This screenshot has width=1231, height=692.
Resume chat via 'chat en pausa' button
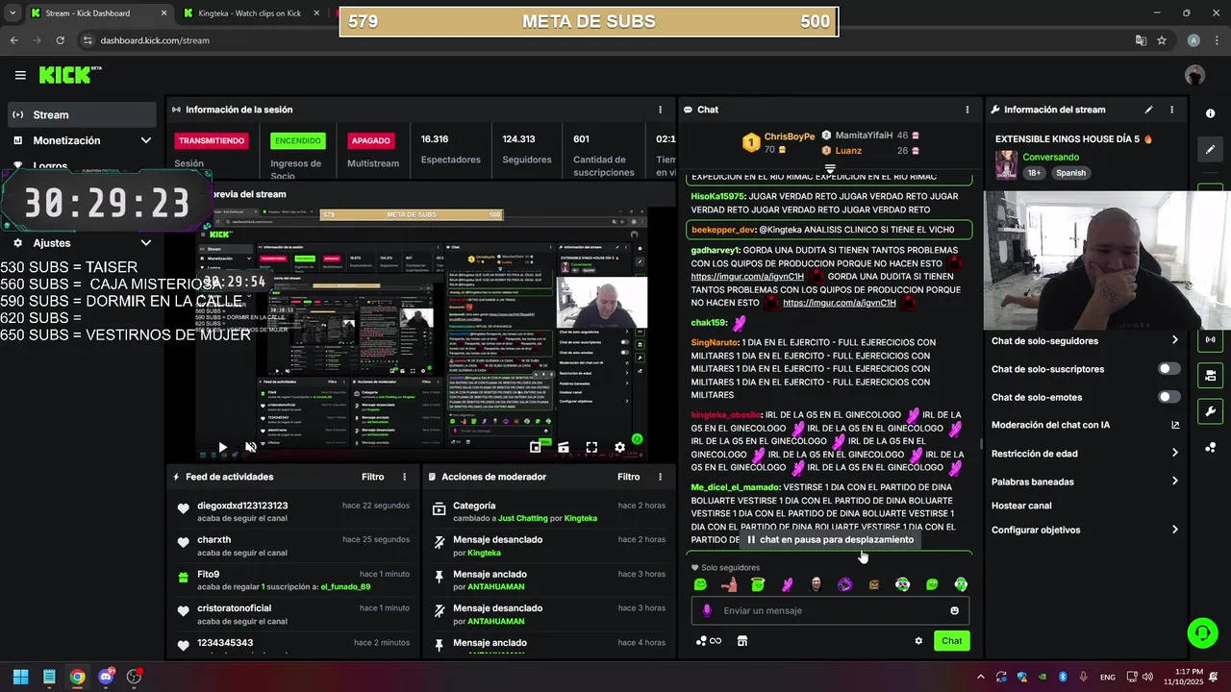click(830, 540)
